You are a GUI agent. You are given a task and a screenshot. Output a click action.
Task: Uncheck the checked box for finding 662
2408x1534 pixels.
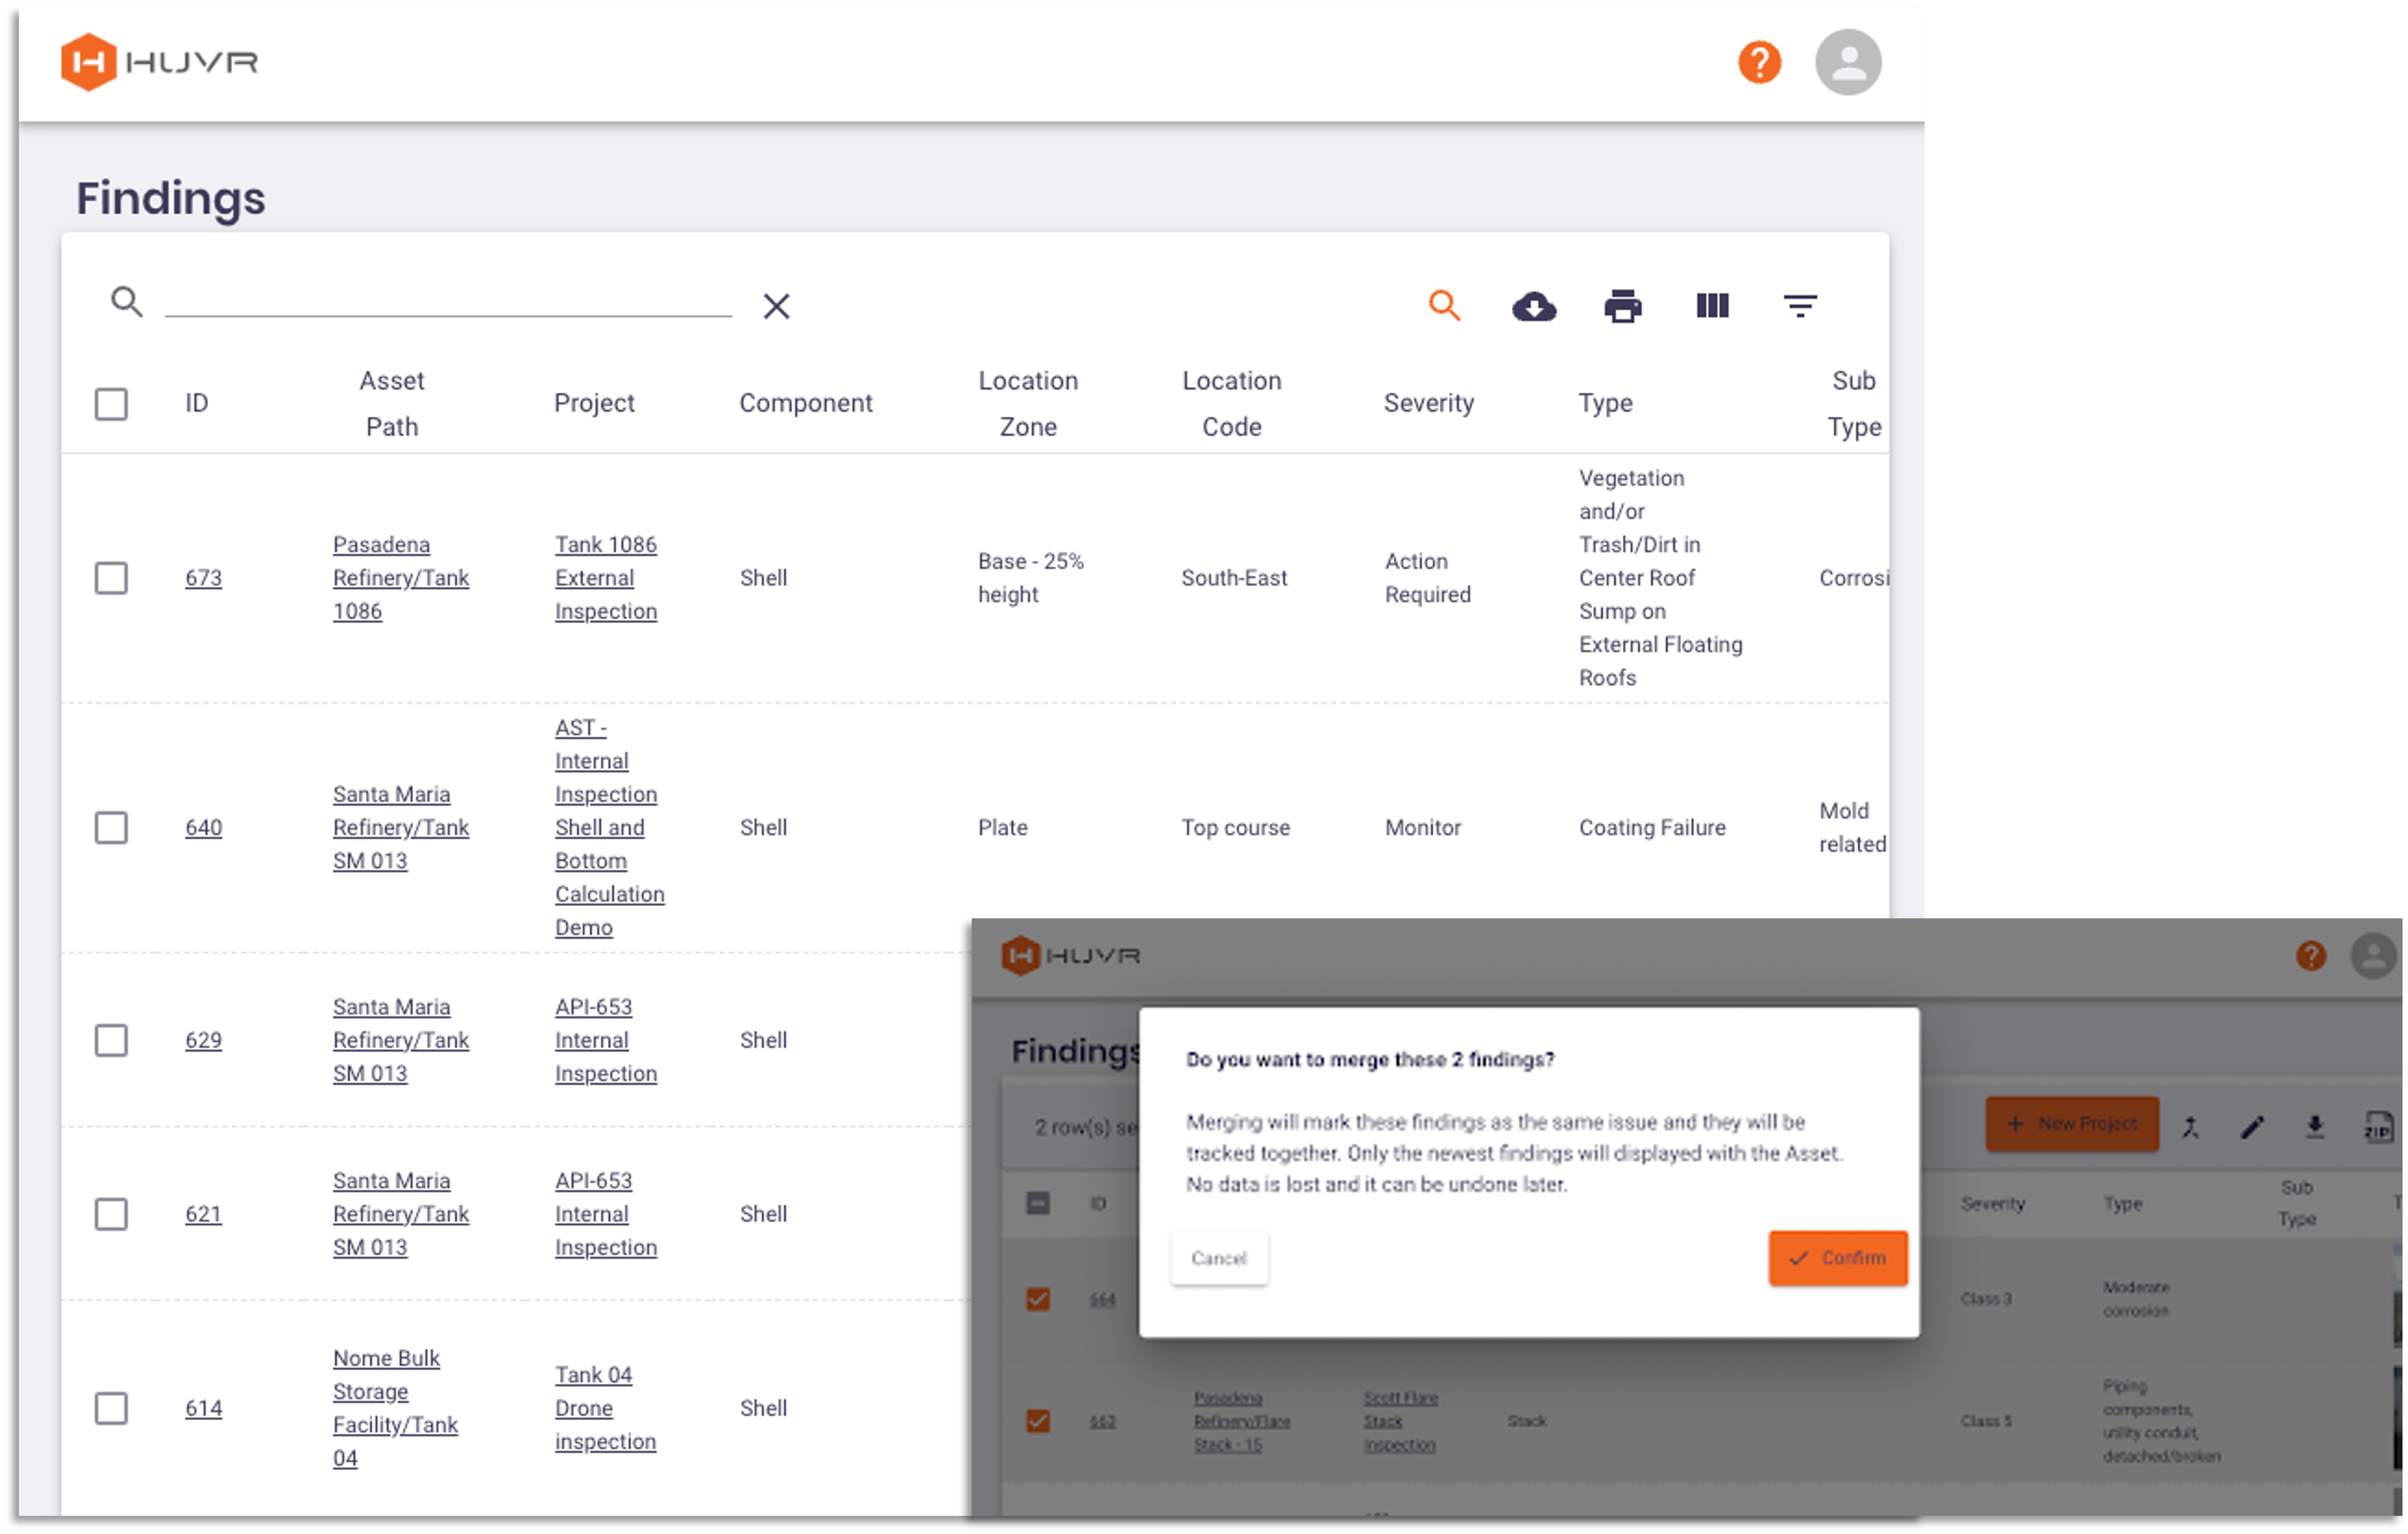(1038, 1422)
